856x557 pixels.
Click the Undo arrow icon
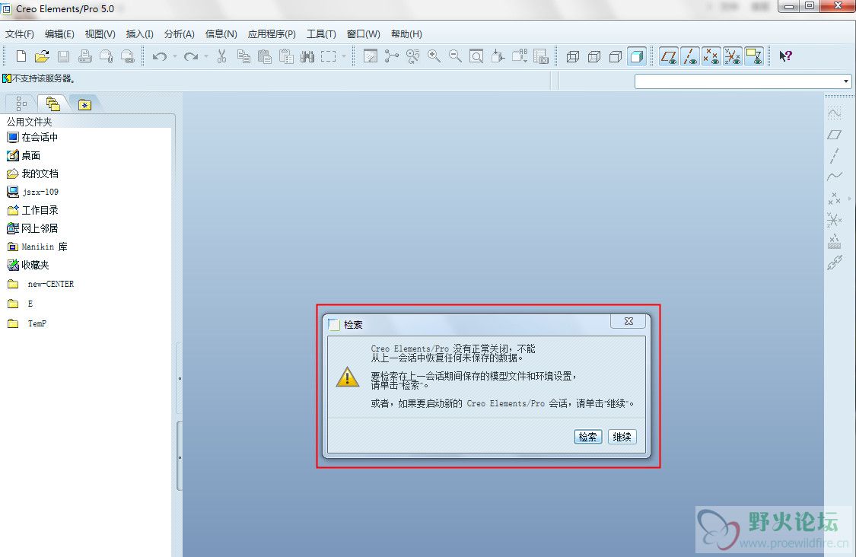[160, 56]
